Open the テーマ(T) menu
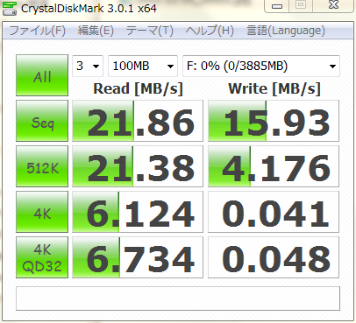The height and width of the screenshot is (323, 356). click(150, 31)
